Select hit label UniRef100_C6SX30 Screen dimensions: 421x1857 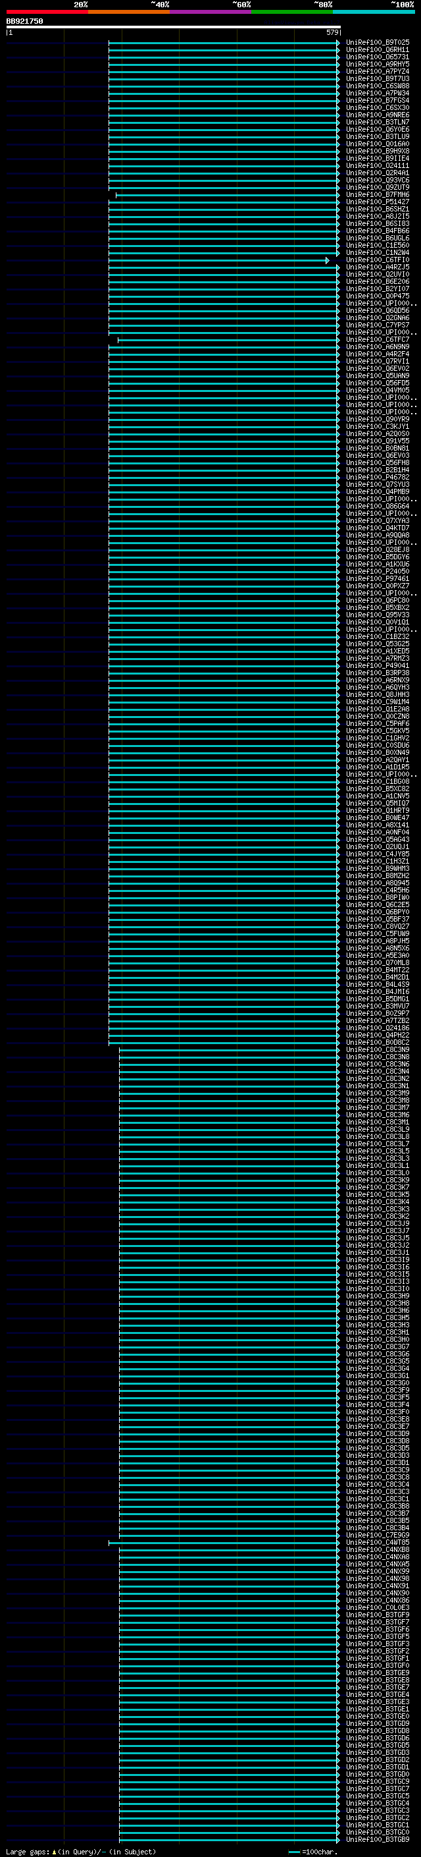(x=378, y=108)
